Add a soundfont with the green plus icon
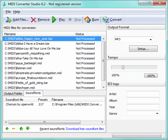The height and width of the screenshot is (140, 168). point(7,129)
